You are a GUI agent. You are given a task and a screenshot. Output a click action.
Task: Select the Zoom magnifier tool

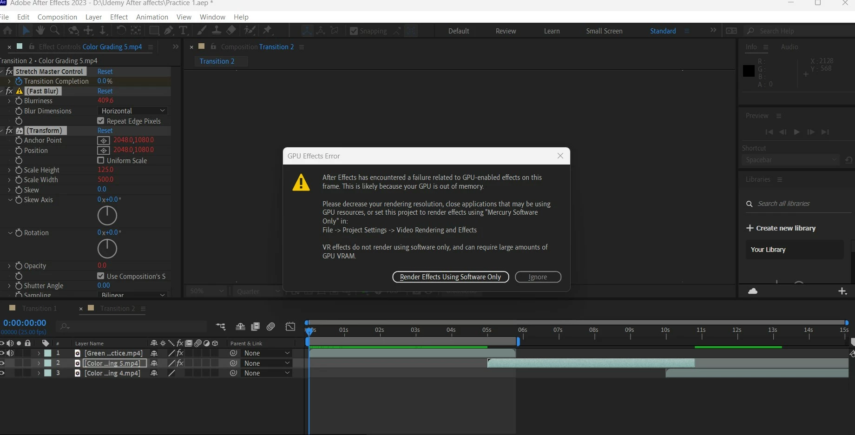[54, 31]
